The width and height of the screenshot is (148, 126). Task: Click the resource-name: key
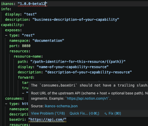coord(28,56)
